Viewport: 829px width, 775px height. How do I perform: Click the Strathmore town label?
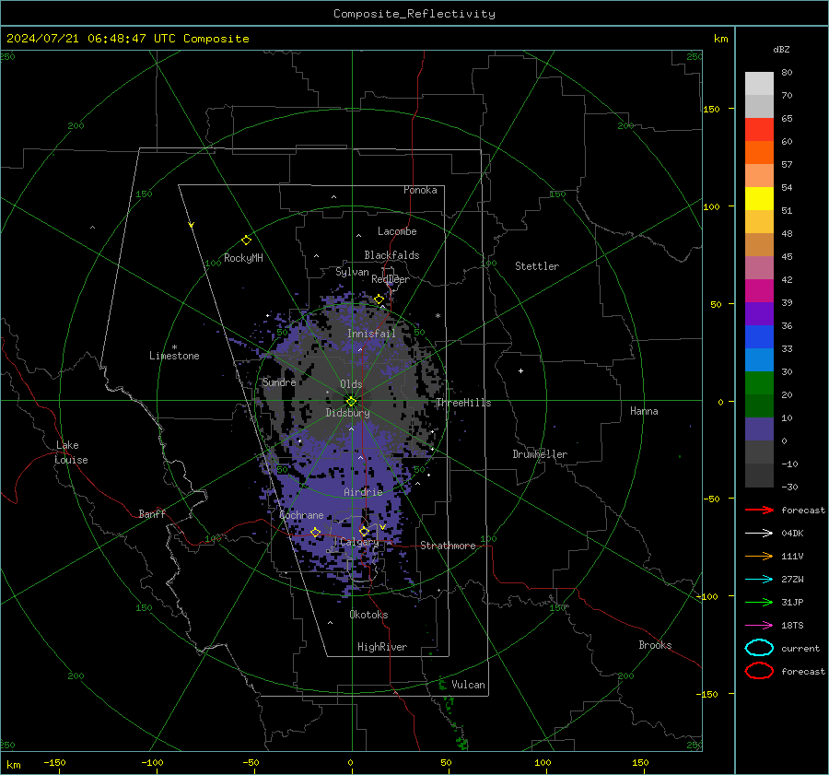448,546
